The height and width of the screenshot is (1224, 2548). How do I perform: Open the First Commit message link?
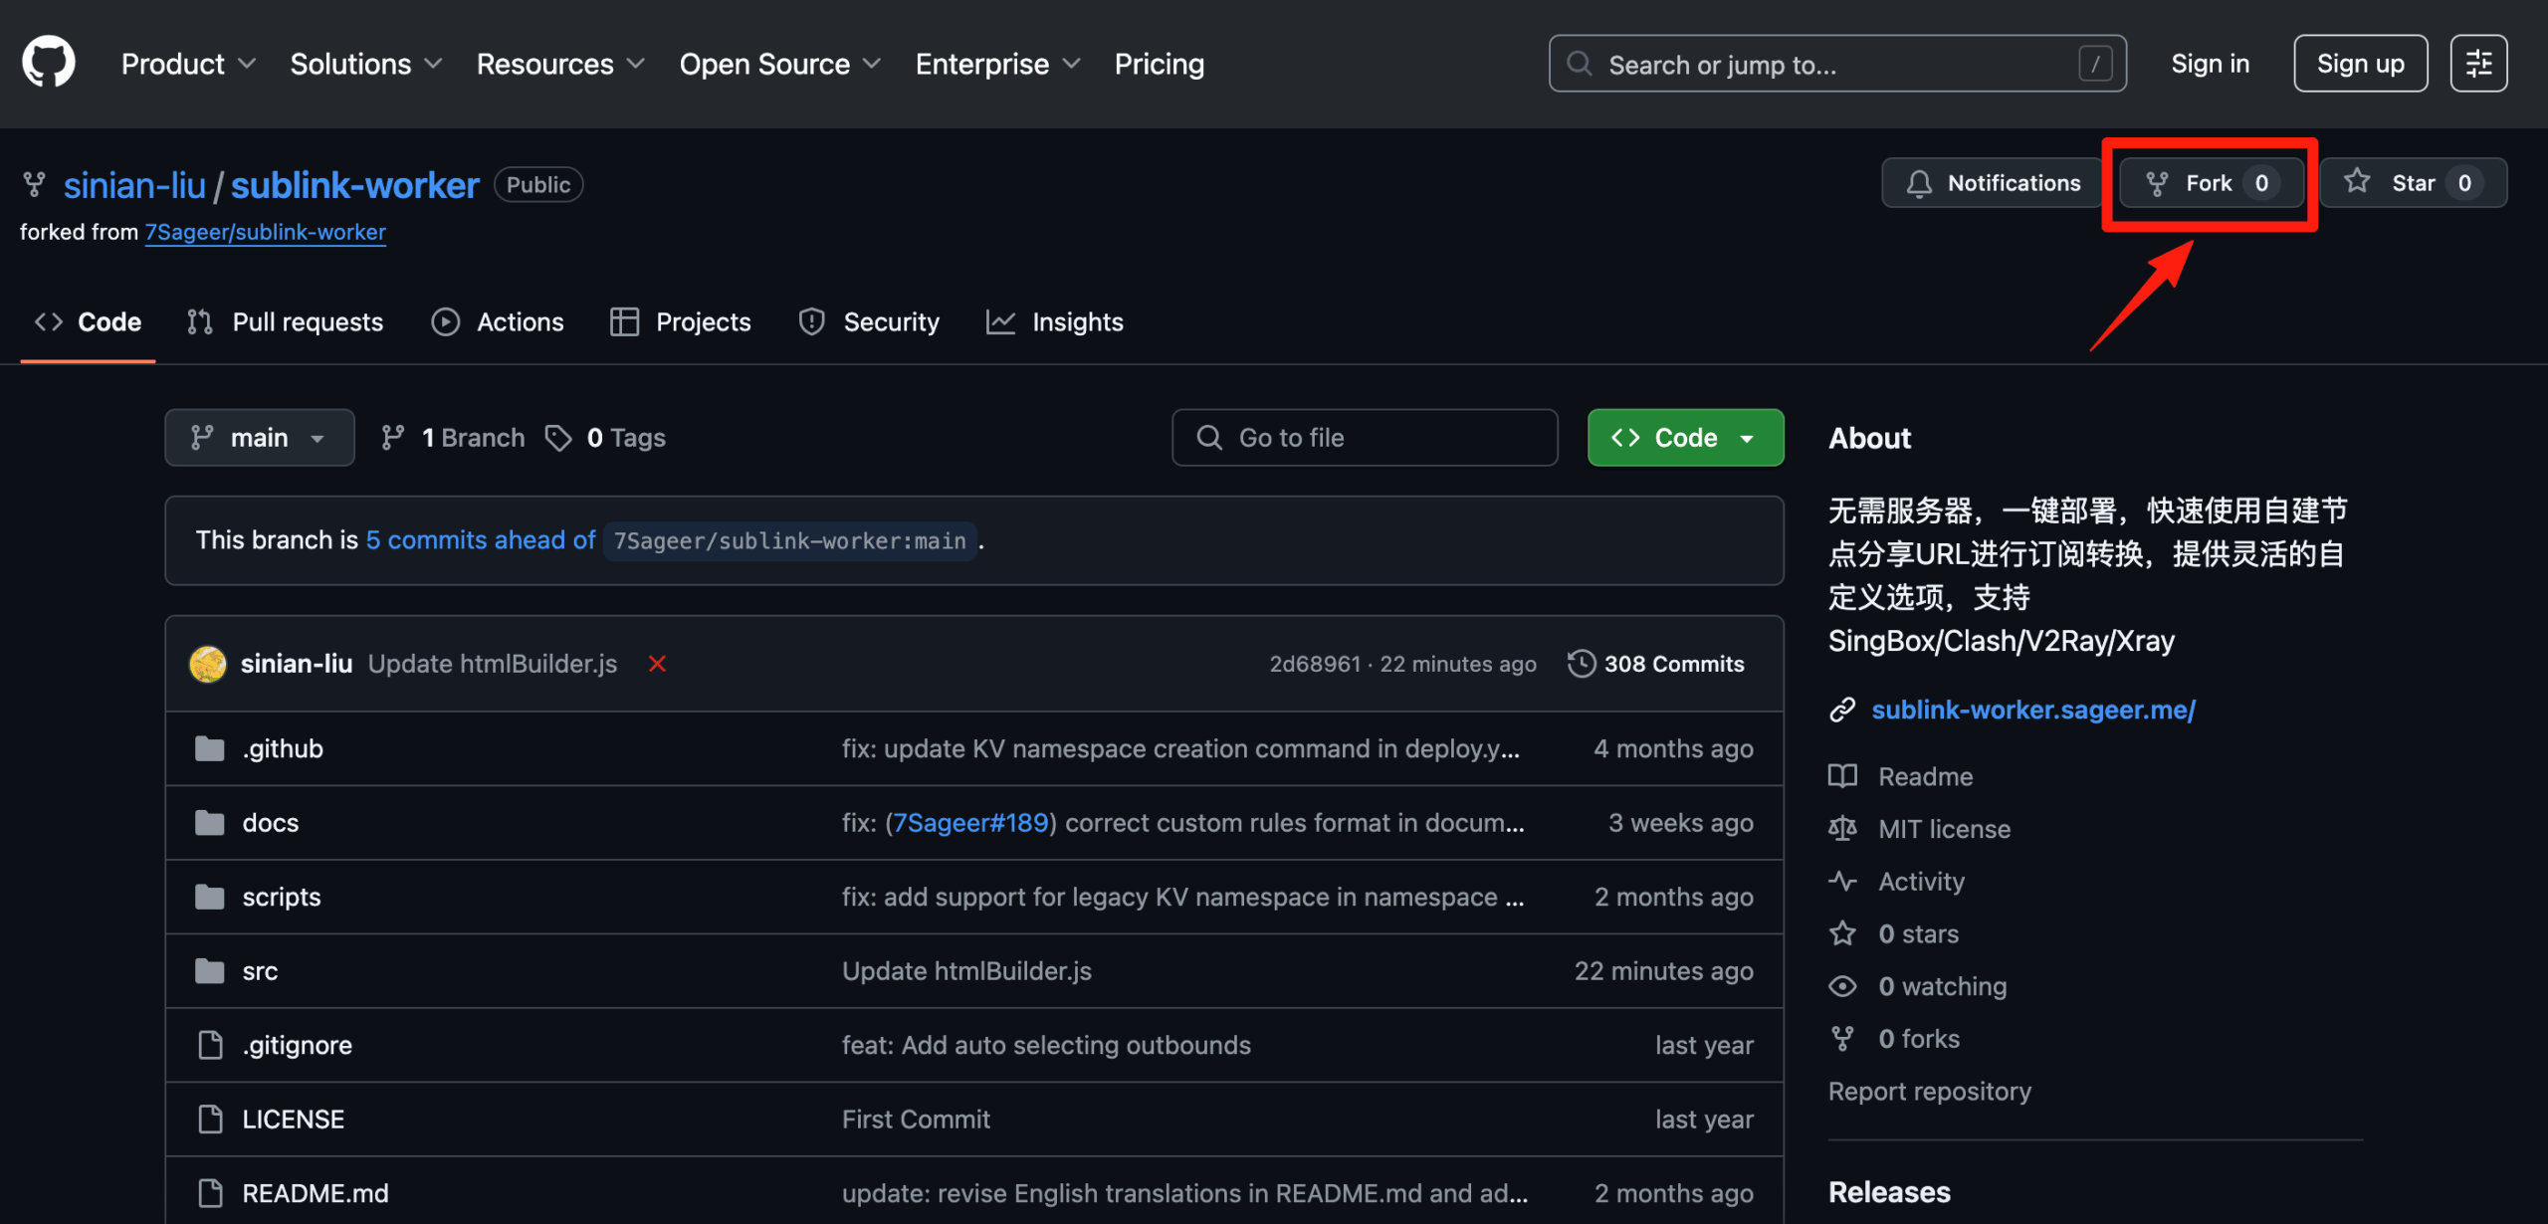[916, 1120]
